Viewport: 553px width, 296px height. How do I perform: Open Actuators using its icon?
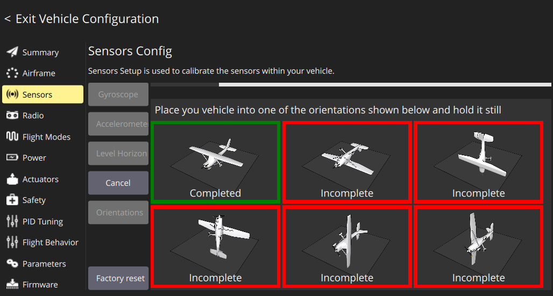(12, 179)
